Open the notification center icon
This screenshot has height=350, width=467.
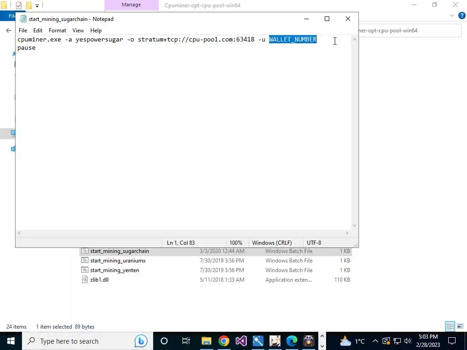tap(452, 341)
